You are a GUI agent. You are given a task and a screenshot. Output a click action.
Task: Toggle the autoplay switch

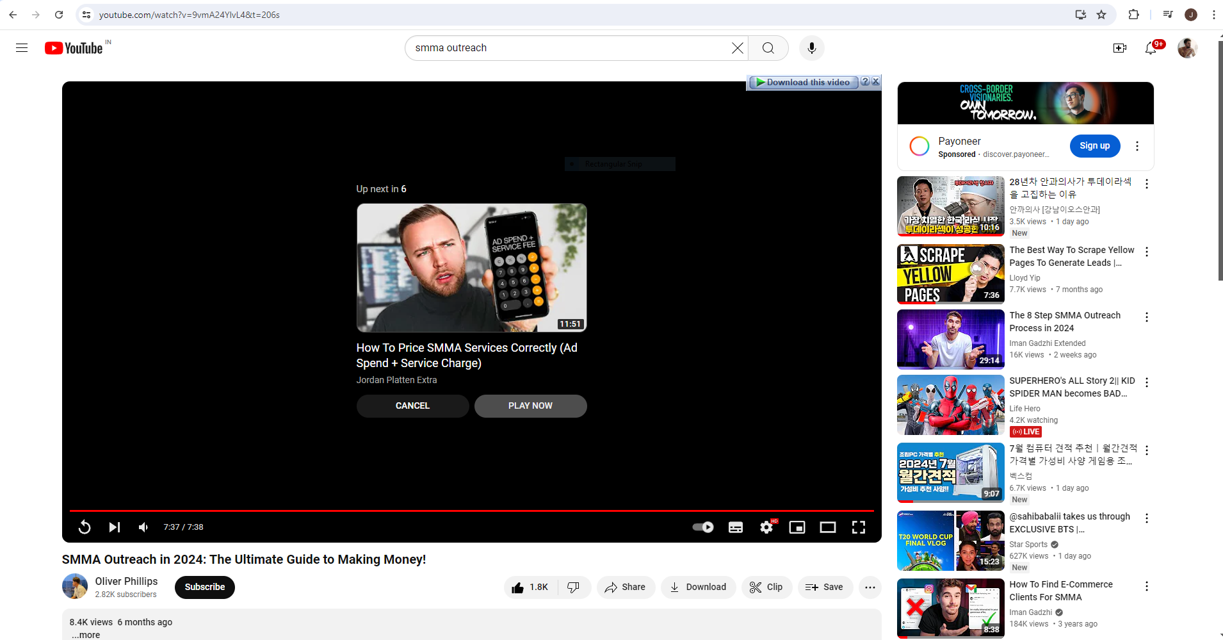703,527
